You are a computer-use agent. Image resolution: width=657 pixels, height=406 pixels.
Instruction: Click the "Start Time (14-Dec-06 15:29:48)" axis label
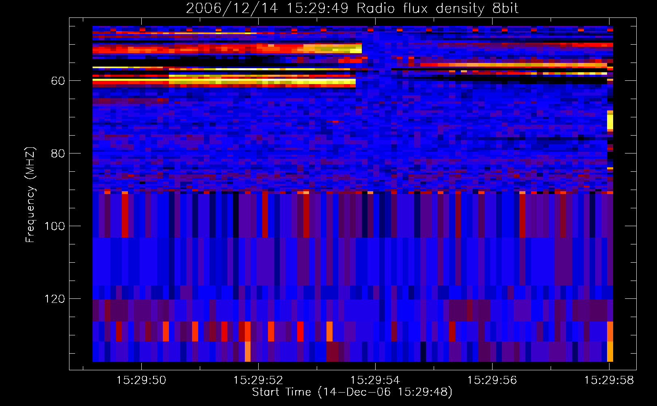[352, 392]
